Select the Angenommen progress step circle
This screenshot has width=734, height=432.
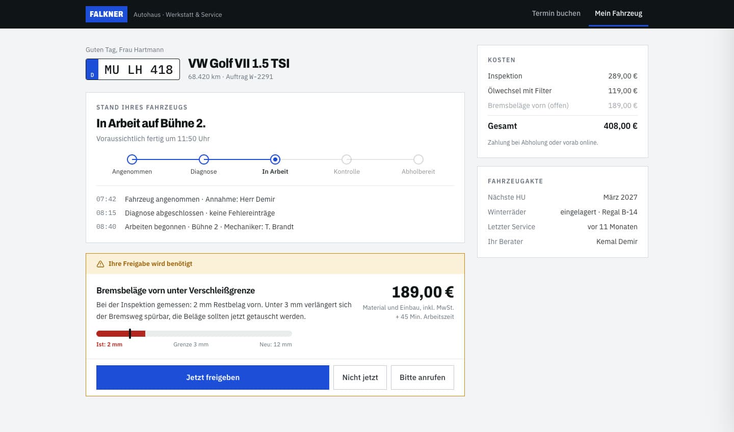132,159
